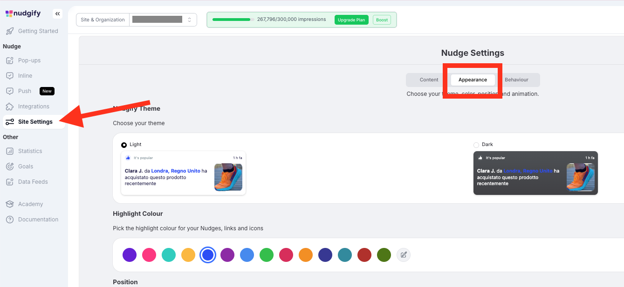Click thumbs-up icon in Dark theme preview
624x287 pixels.
click(x=480, y=158)
